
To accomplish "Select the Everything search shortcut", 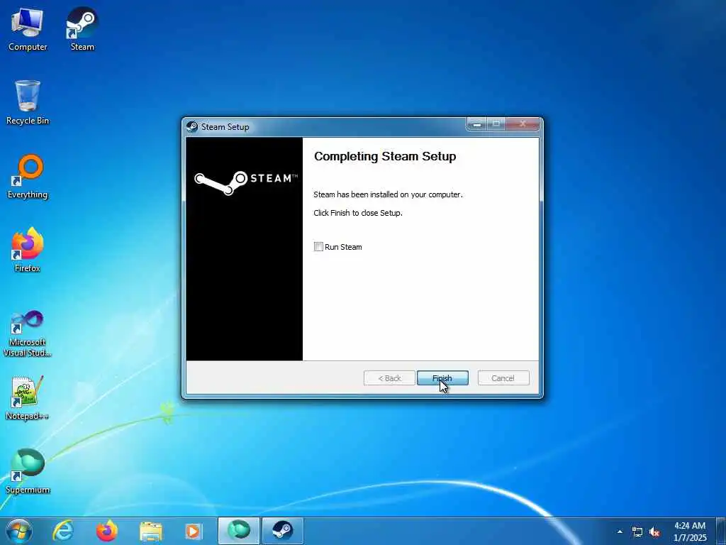I will click(x=28, y=177).
